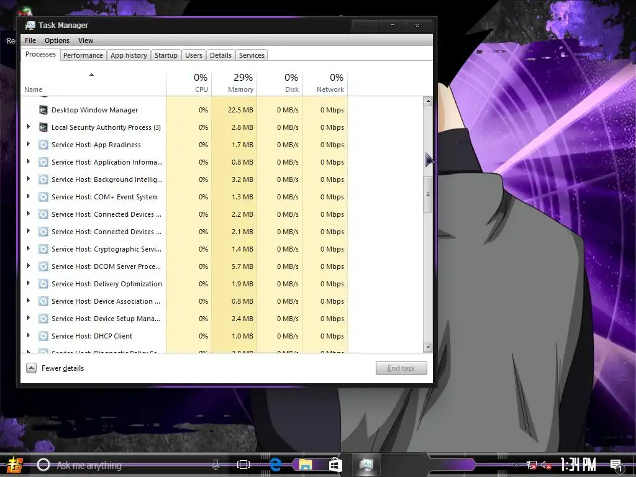Sort processes by Memory column header
Screen dimensions: 636x477
pyautogui.click(x=234, y=84)
